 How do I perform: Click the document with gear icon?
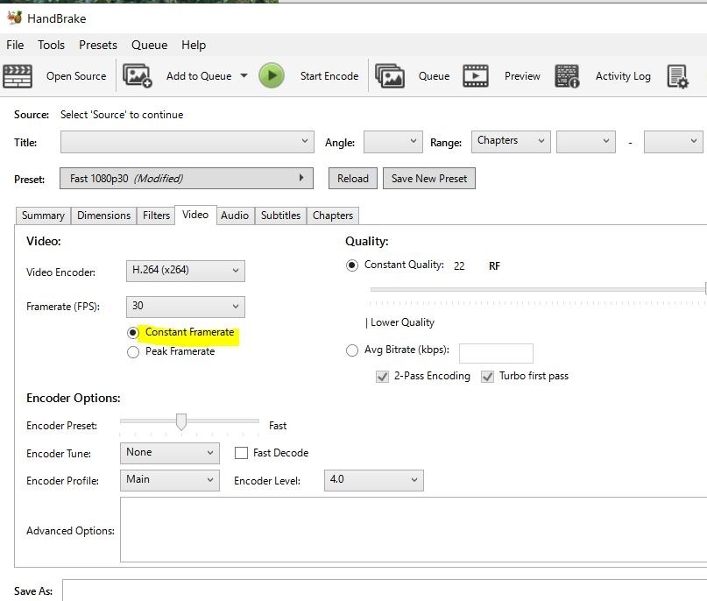678,76
